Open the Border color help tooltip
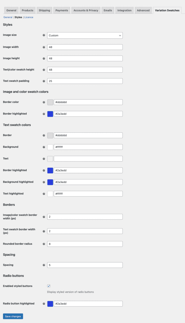The height and width of the screenshot is (323, 185). point(44,102)
